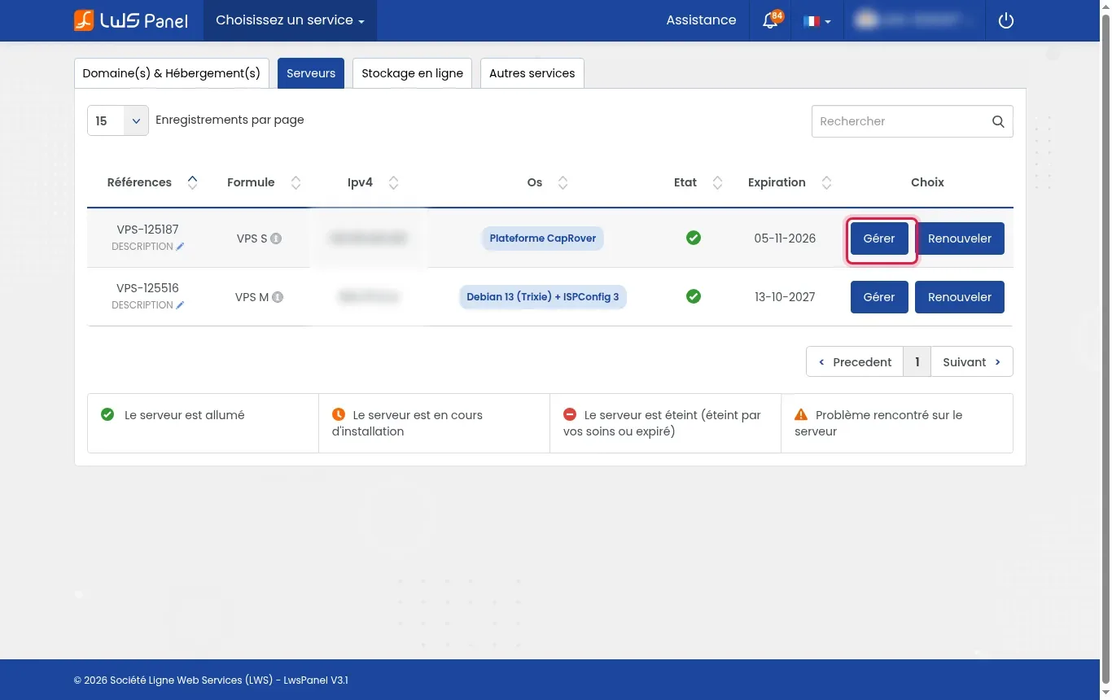Open the blurred account name menu
This screenshot has width=1112, height=700.
[914, 20]
